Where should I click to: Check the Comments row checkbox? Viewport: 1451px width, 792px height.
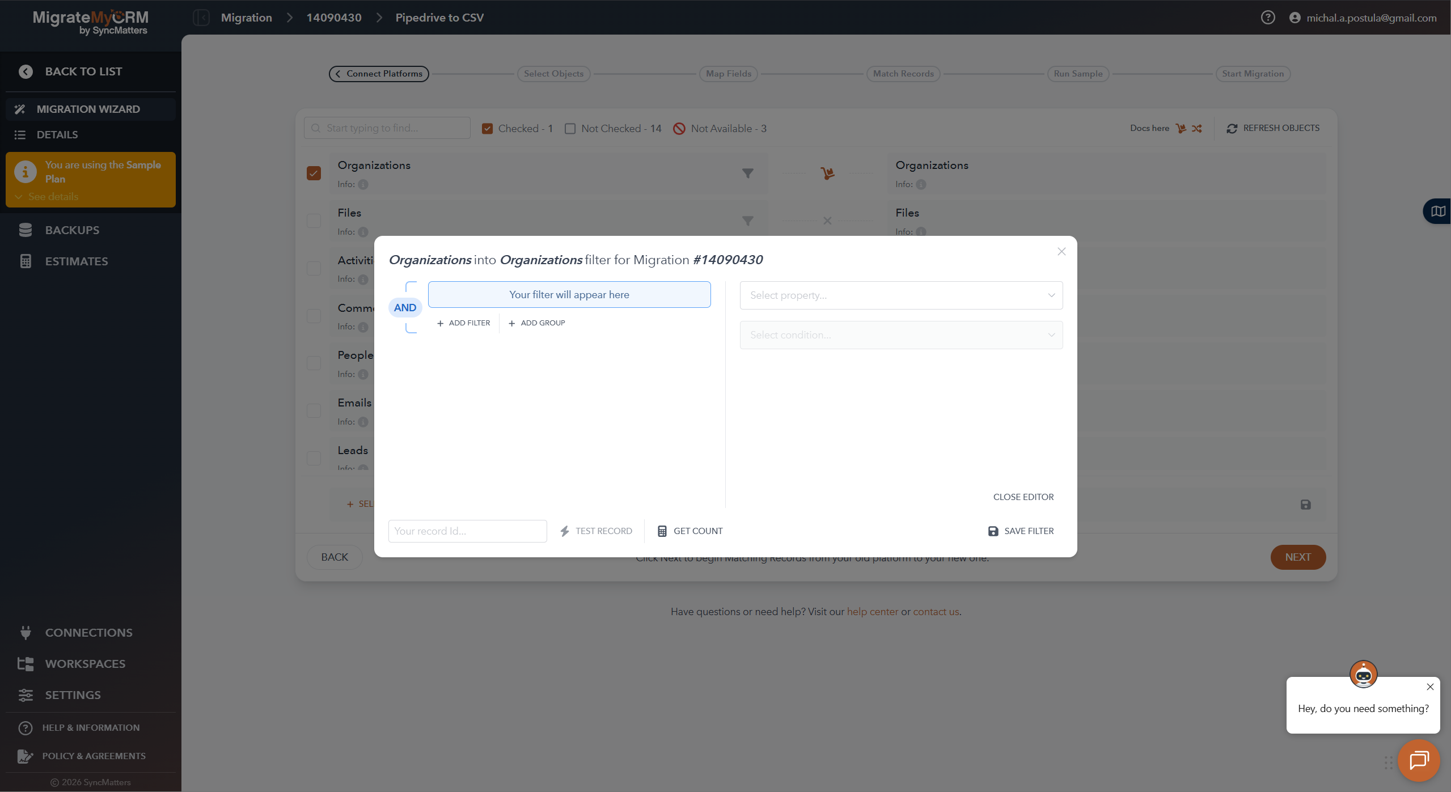click(314, 316)
